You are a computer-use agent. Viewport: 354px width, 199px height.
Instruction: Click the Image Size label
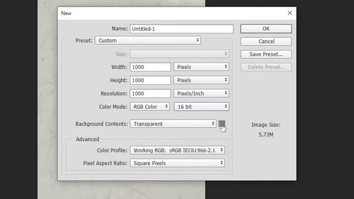[265, 125]
